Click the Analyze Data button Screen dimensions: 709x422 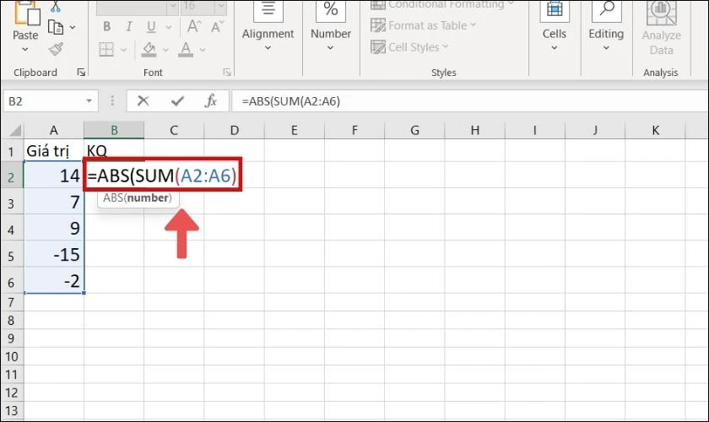coord(661,29)
